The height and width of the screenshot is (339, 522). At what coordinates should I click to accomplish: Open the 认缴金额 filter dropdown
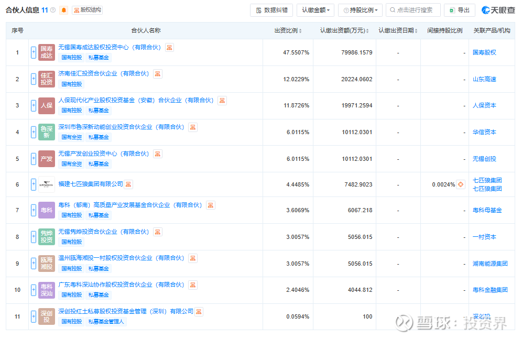pos(316,10)
